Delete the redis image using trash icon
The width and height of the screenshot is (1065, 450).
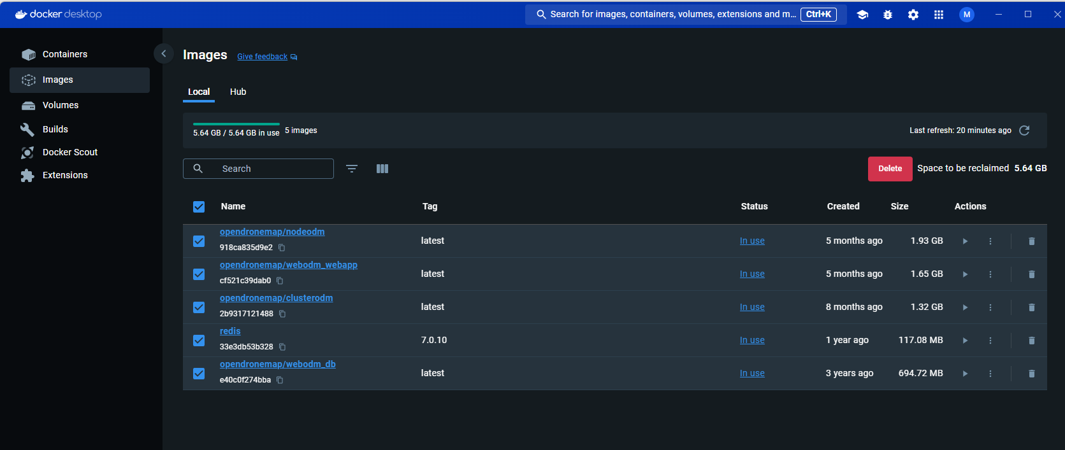pos(1031,341)
